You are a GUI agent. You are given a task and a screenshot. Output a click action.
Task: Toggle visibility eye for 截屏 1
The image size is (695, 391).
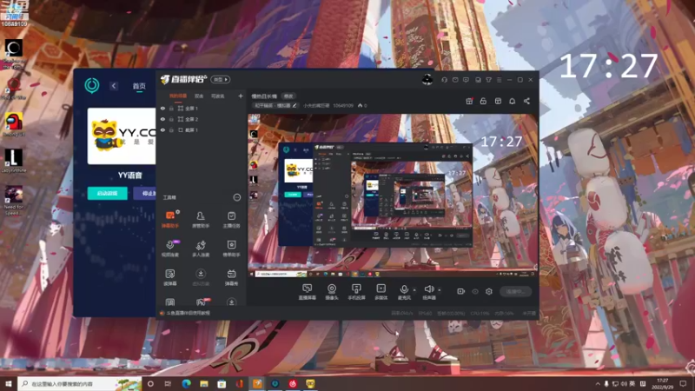162,129
